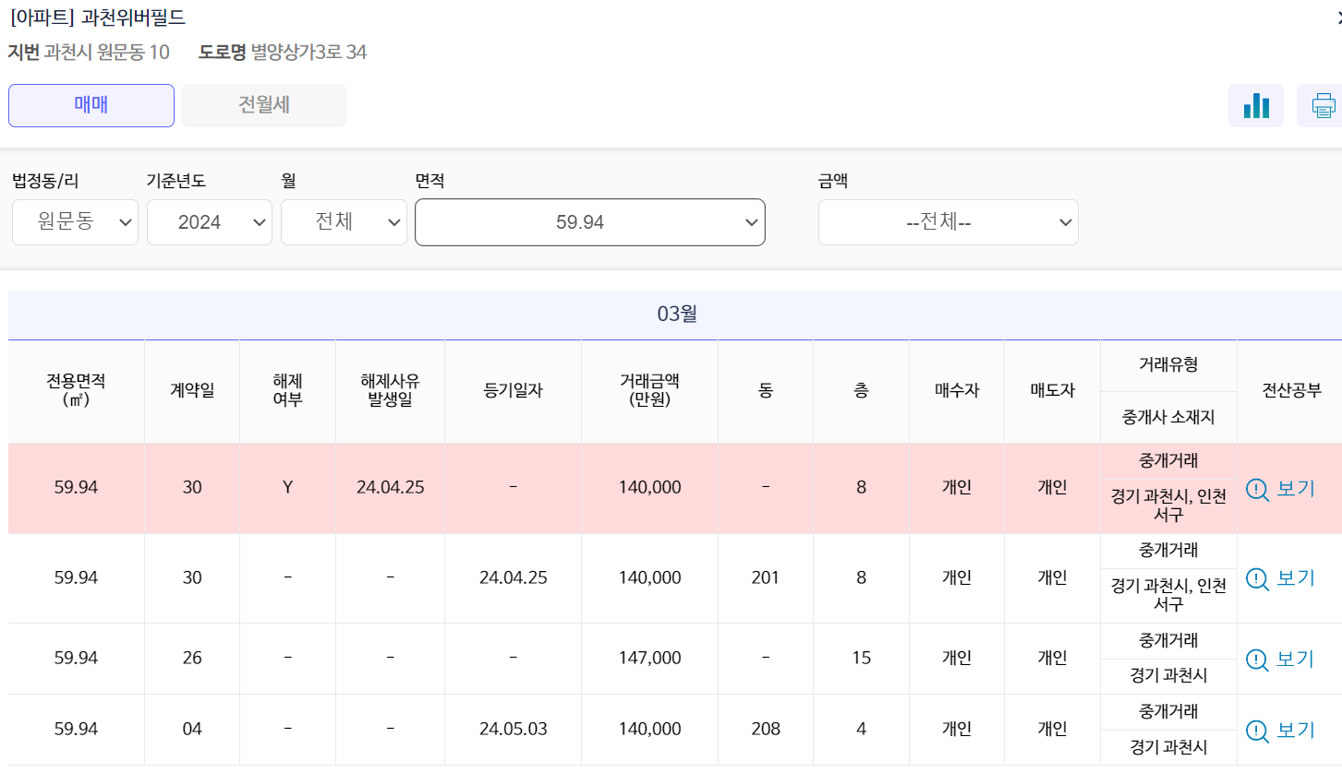Click the 등기일자 column header

point(513,390)
